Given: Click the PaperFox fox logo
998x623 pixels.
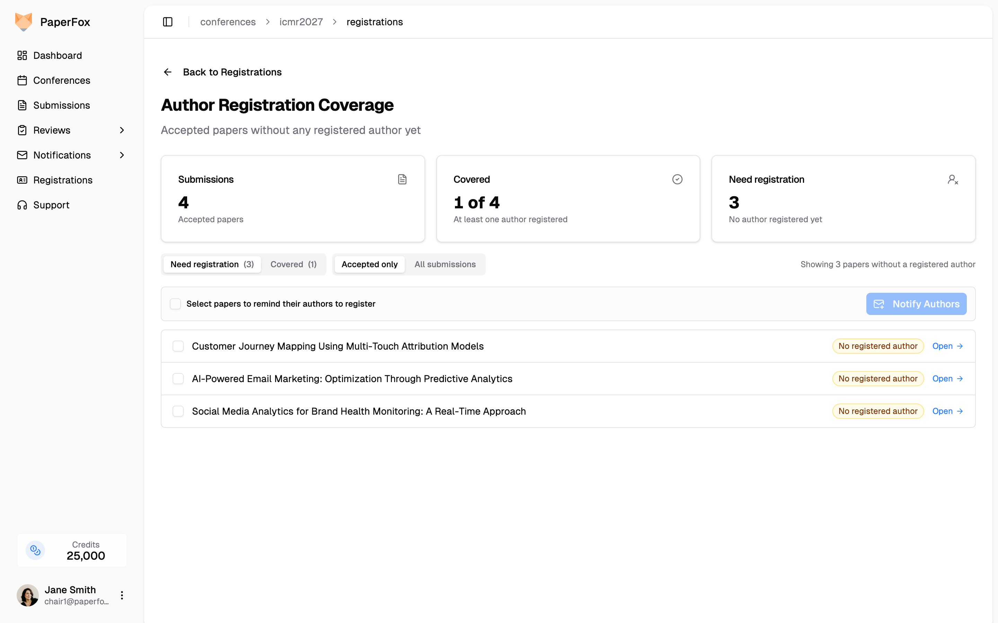Looking at the screenshot, I should [24, 22].
